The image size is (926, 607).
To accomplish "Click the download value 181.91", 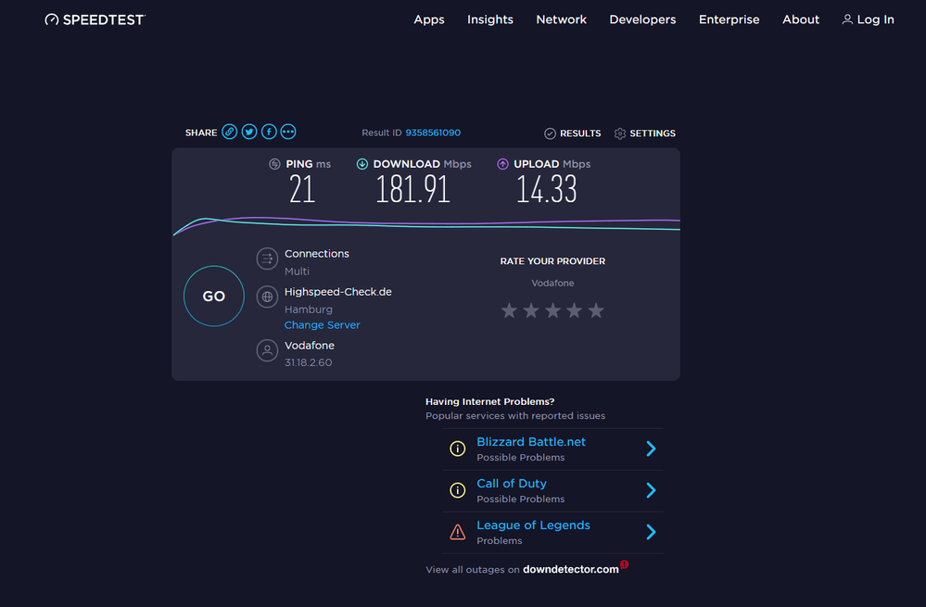I will click(x=412, y=190).
